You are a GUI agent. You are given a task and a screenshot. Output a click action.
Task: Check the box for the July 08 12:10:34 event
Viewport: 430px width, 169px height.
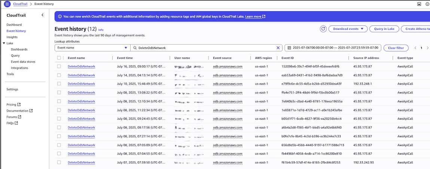coord(59,101)
